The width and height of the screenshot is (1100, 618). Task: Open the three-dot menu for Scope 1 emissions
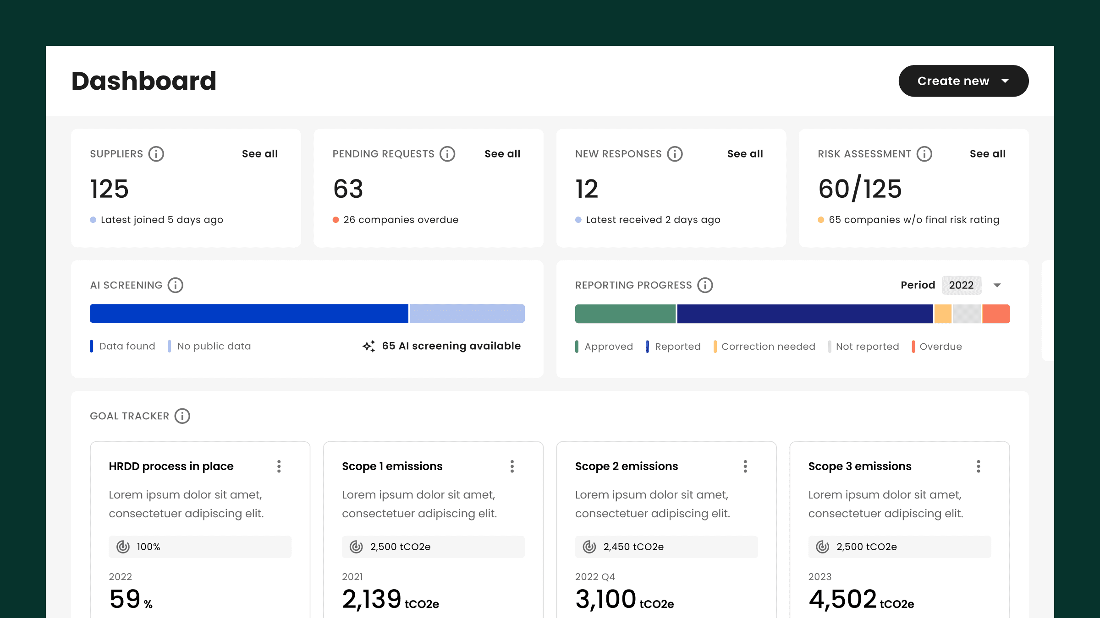click(512, 466)
